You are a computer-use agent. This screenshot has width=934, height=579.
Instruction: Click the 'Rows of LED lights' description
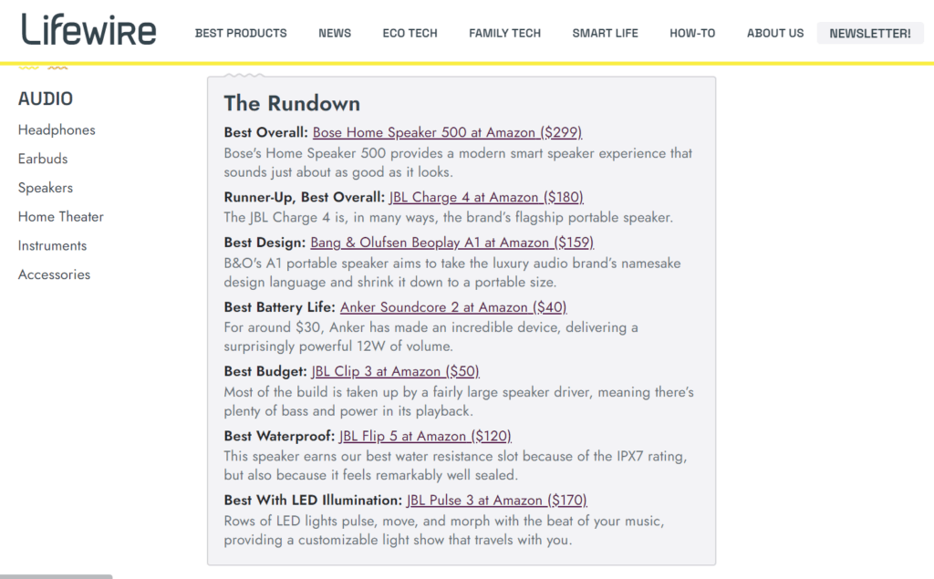click(x=444, y=530)
